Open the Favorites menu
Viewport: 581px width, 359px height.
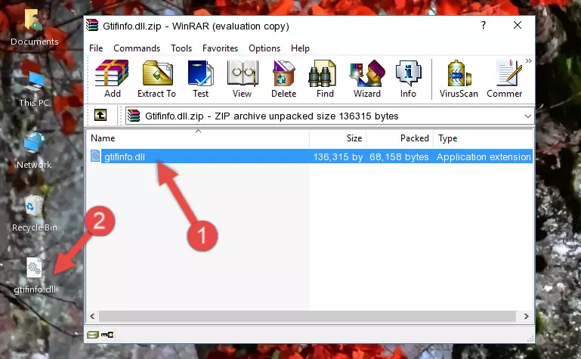point(220,48)
